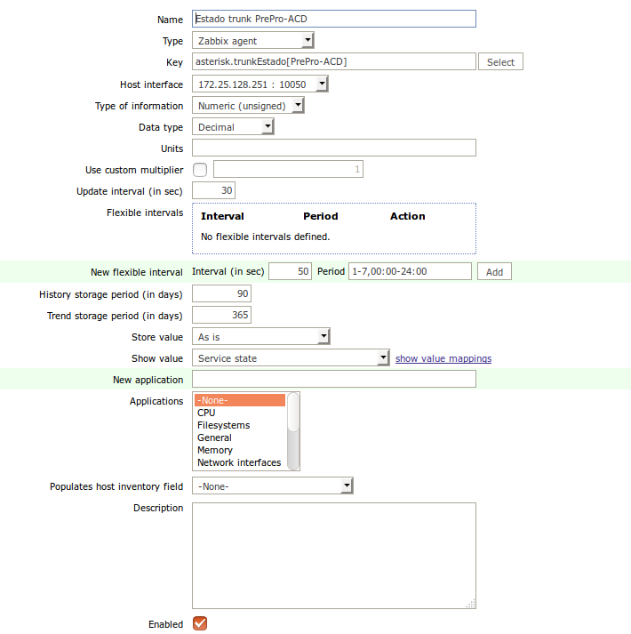631x634 pixels.
Task: Click the History storage period field
Action: (221, 293)
